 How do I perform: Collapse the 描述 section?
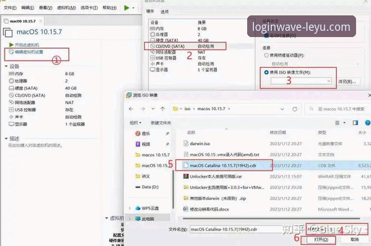6,139
